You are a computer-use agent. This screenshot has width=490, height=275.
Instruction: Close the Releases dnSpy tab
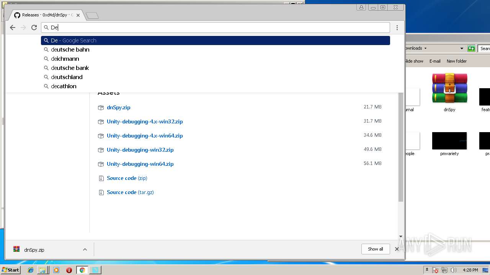click(78, 15)
